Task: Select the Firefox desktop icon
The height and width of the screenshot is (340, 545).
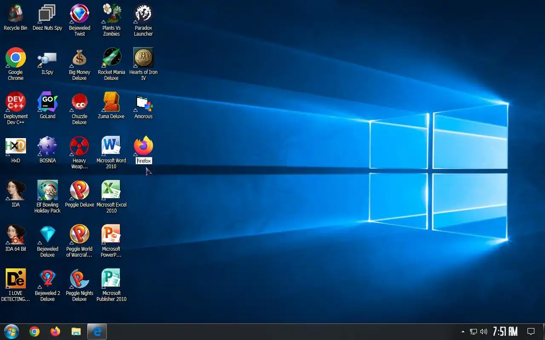Action: pos(143,146)
